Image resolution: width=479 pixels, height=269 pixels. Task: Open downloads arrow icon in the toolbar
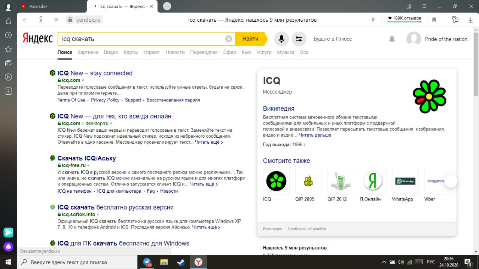[471, 20]
